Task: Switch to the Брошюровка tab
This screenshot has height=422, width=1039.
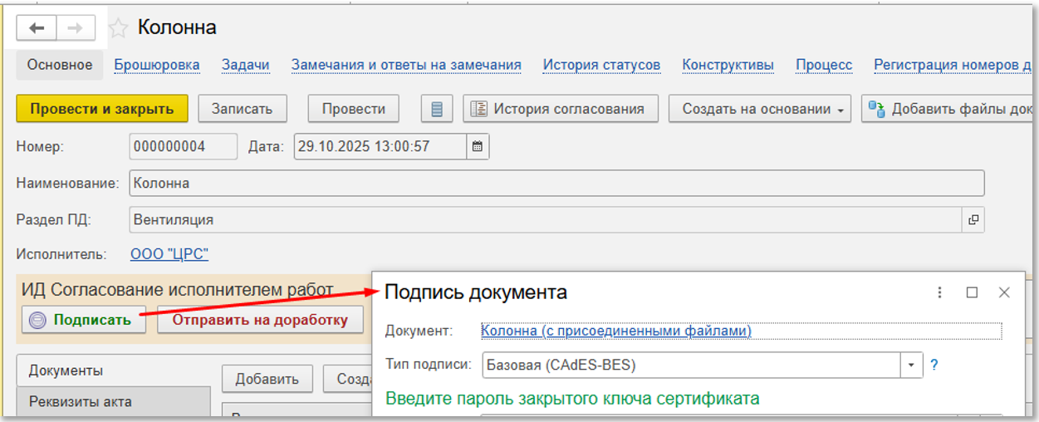Action: click(157, 65)
